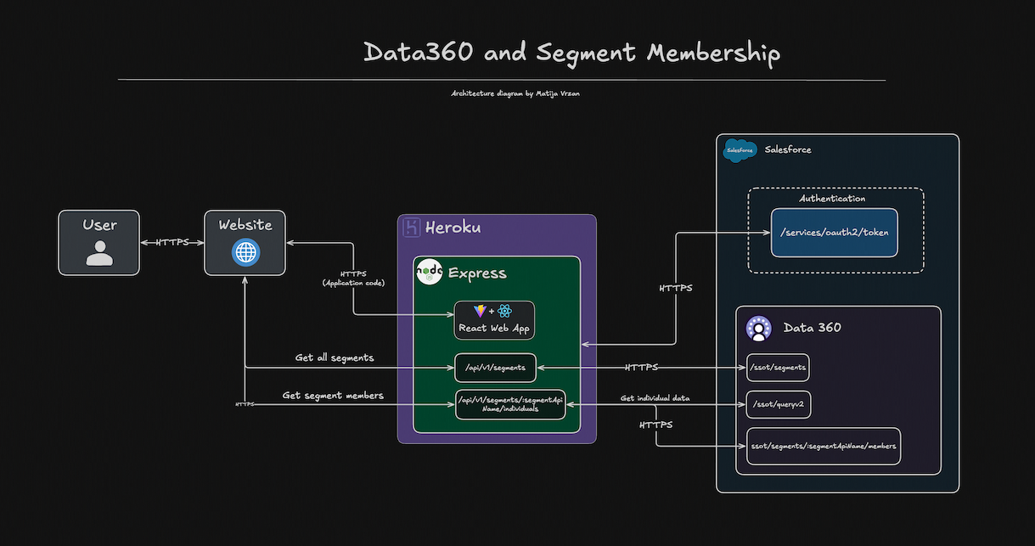The width and height of the screenshot is (1035, 546).
Task: Select the ssot/segments/:segmentApiName/members box
Action: (824, 446)
